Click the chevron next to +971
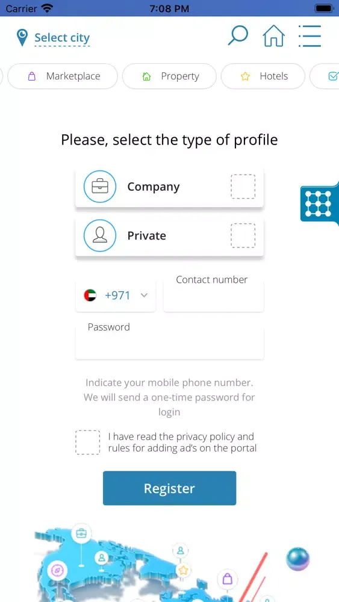The image size is (339, 602). click(x=144, y=295)
